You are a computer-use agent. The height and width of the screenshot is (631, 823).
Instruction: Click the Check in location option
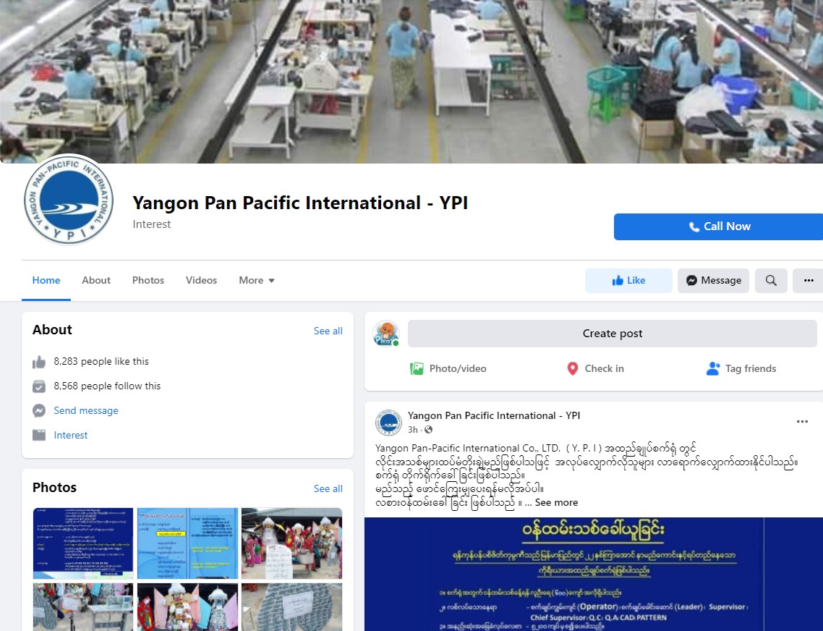(x=596, y=369)
